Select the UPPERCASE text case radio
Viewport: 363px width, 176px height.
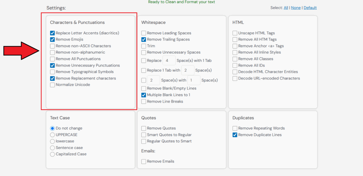(x=52, y=135)
